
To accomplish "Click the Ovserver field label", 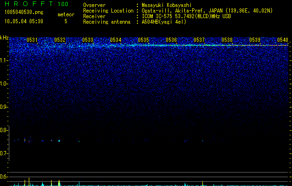I will coord(94,5).
